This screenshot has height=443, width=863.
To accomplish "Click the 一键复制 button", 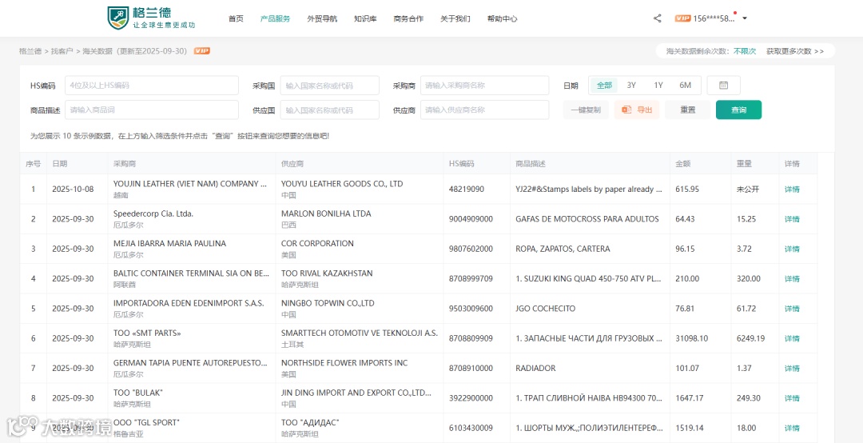I will pyautogui.click(x=586, y=110).
